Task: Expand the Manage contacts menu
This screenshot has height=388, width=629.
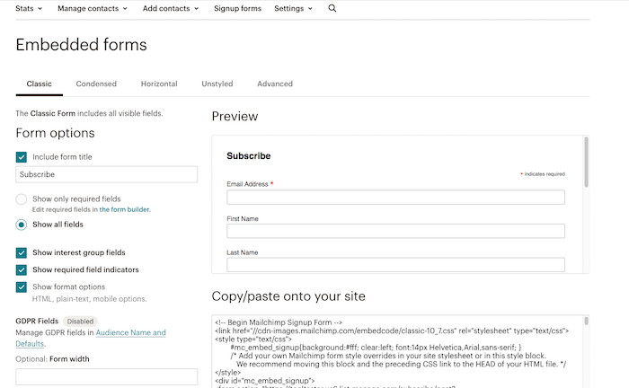Action: [92, 8]
